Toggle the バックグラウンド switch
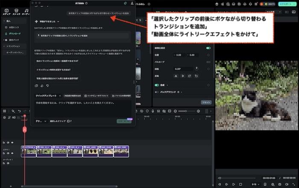 point(157,92)
